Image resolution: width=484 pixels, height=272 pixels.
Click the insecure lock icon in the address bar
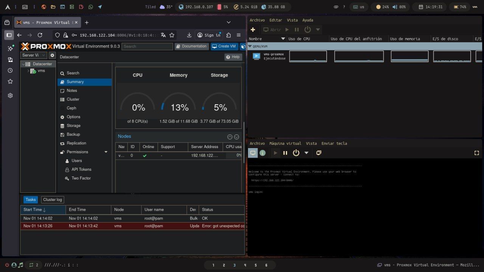pyautogui.click(x=66, y=35)
